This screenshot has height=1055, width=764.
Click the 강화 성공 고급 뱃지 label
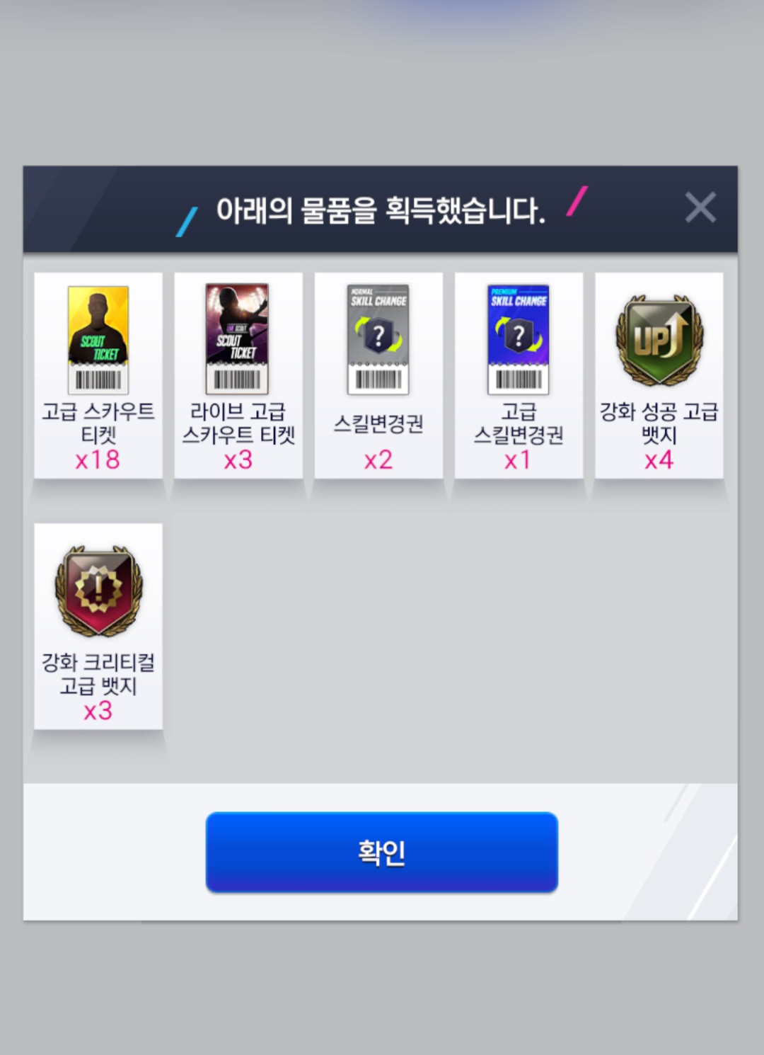(x=659, y=423)
